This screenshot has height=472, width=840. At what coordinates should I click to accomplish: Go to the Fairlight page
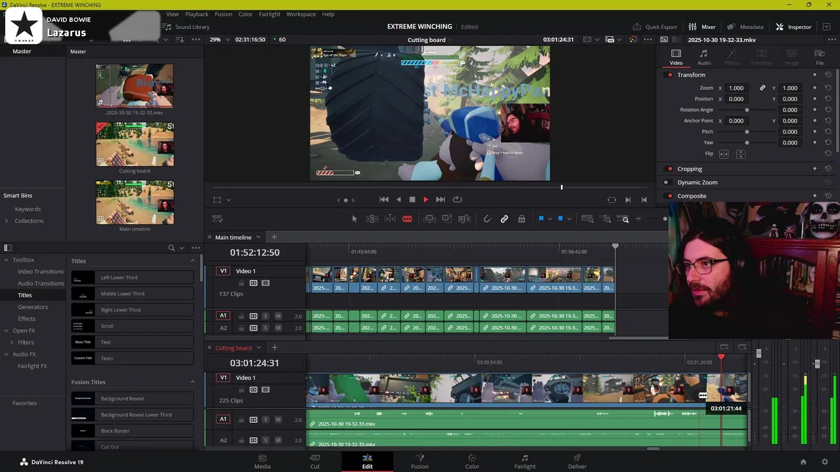tap(524, 462)
